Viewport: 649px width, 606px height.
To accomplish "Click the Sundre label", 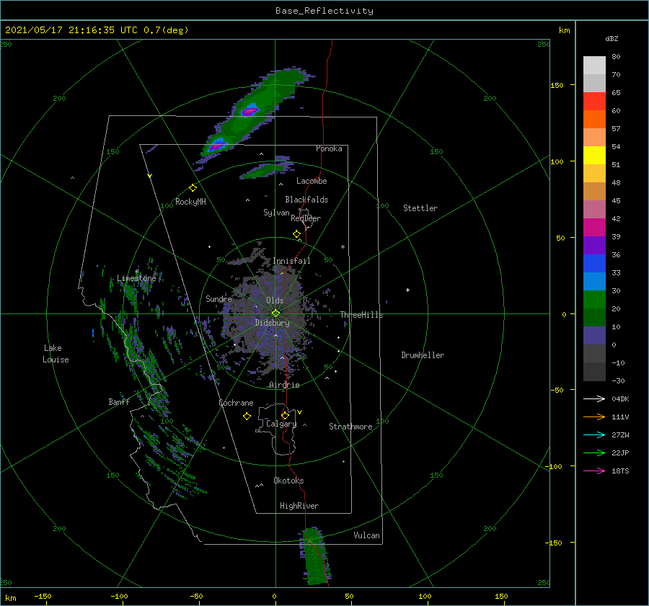I will tap(218, 298).
